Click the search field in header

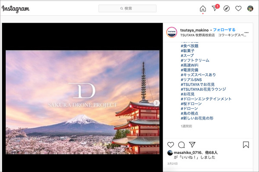[127, 9]
